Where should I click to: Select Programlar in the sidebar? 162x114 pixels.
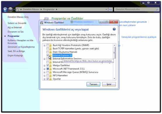coord(13,36)
